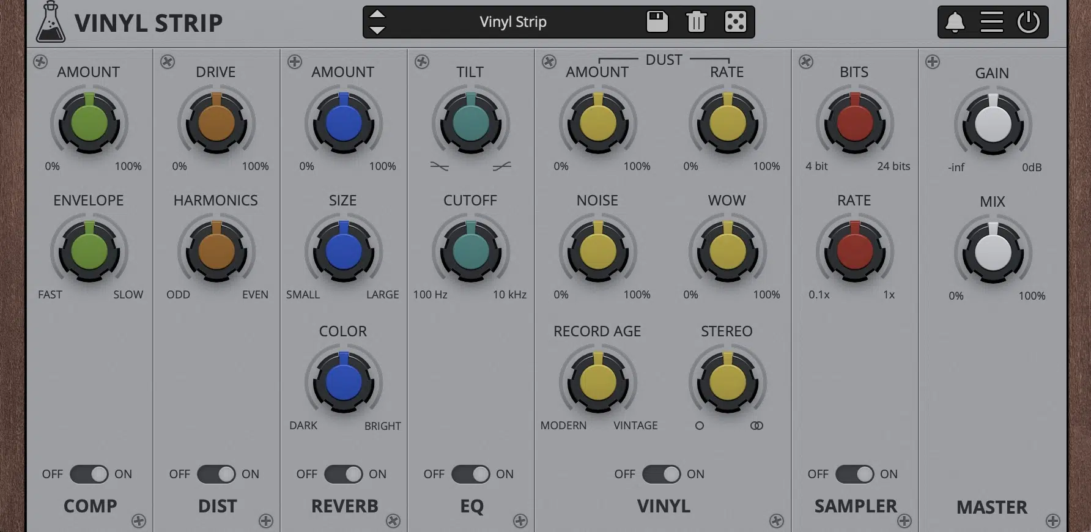Screen dimensions: 1091x532
Task: Click the white GAIN knob
Action: point(993,124)
